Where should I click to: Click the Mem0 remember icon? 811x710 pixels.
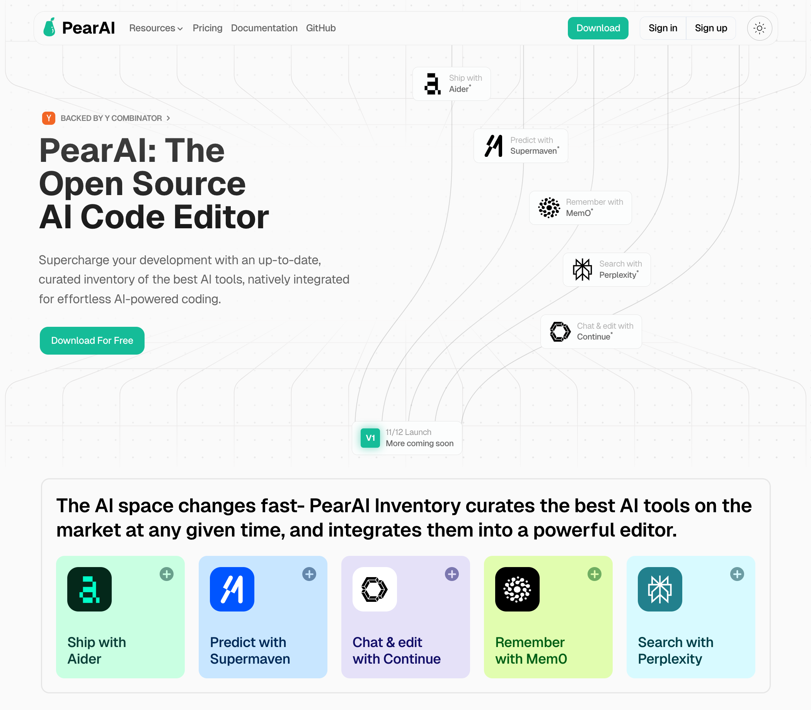pos(517,589)
